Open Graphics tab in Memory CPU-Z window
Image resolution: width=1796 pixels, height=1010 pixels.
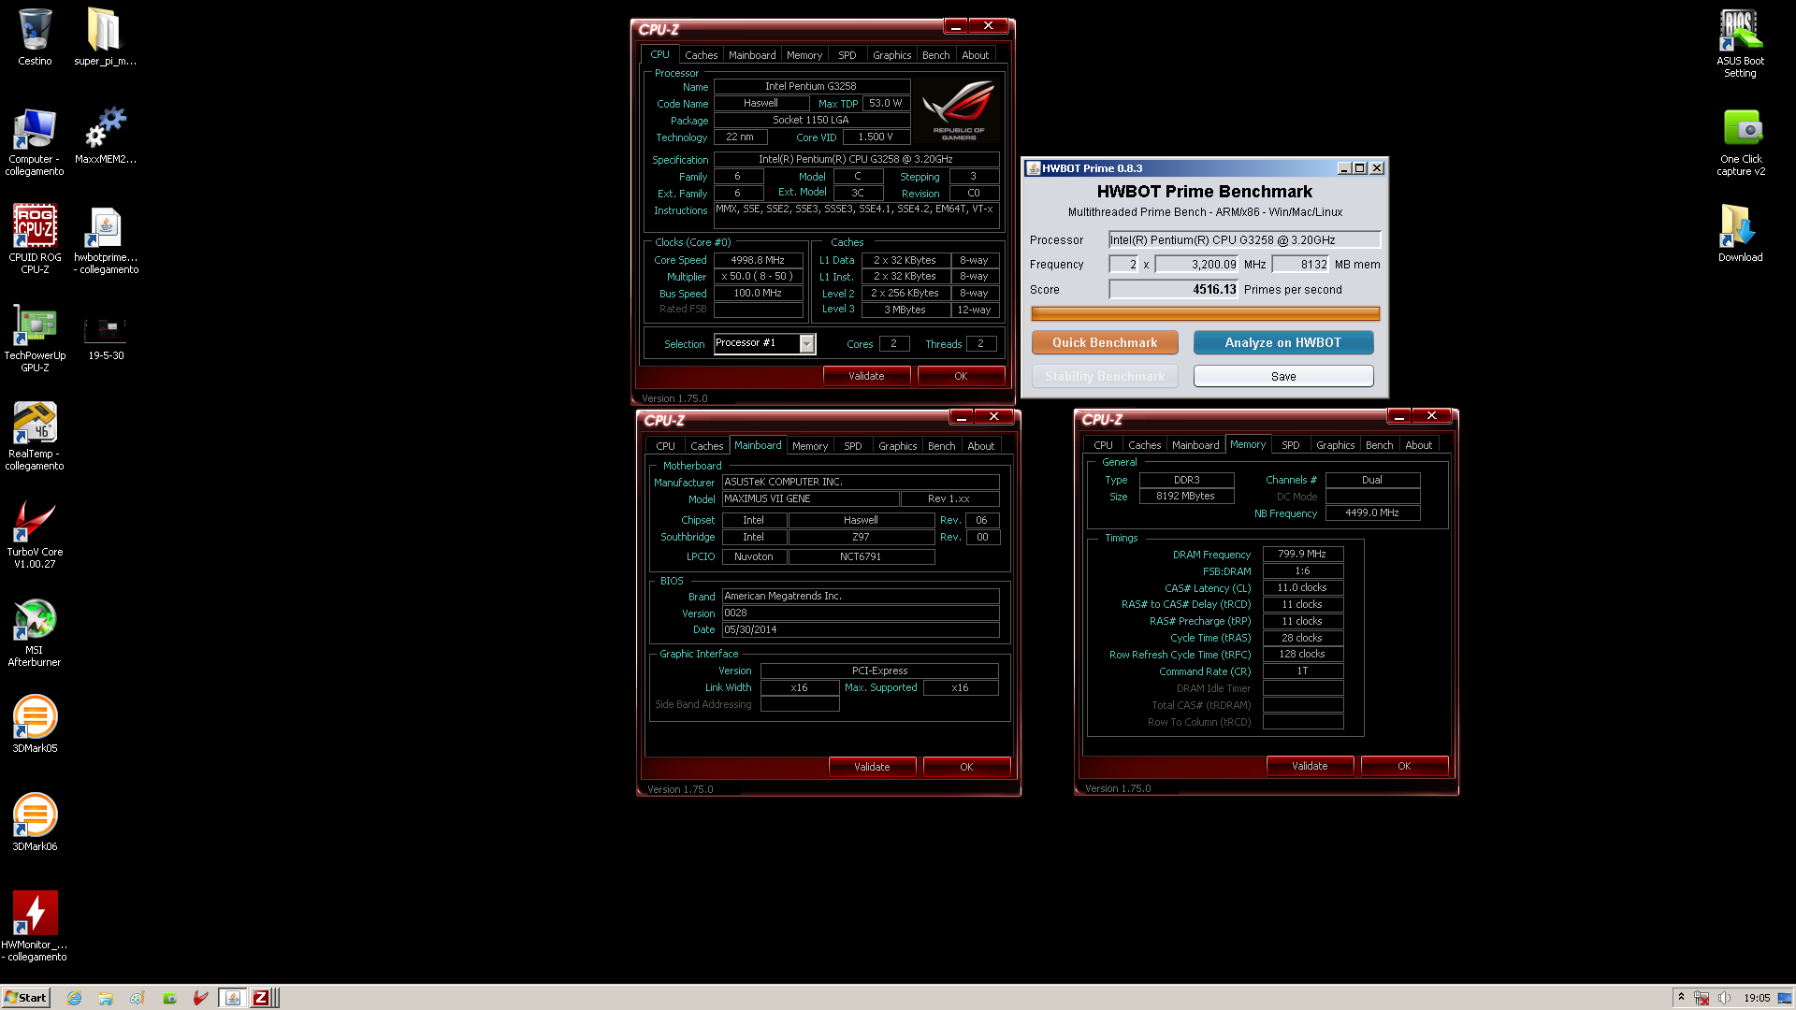pyautogui.click(x=1336, y=445)
